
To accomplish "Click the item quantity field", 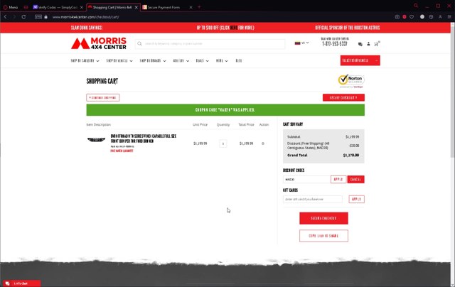I will pos(223,143).
